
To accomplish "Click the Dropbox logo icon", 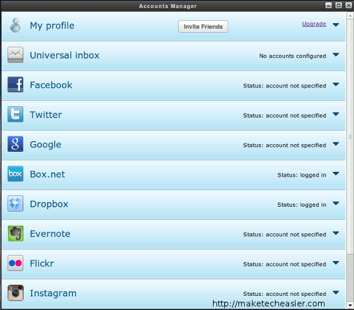I will pyautogui.click(x=15, y=204).
